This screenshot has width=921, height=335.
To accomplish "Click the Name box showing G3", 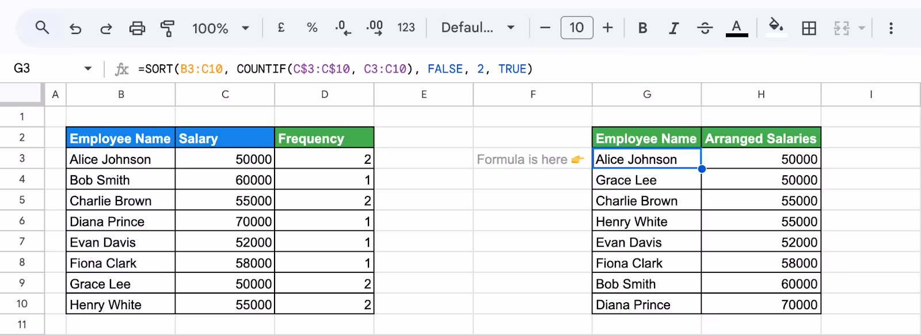I will tap(22, 68).
